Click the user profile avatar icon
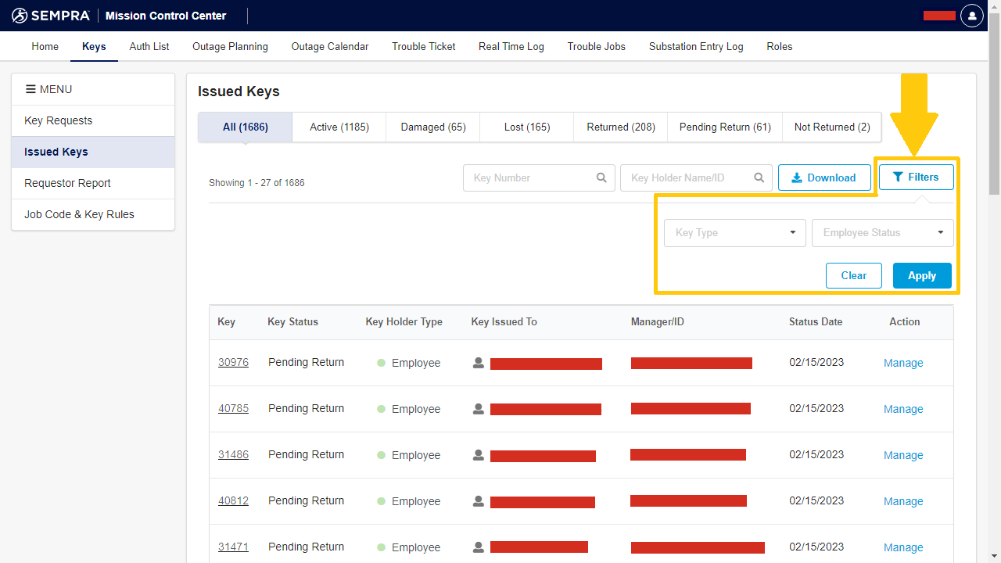The width and height of the screenshot is (1001, 563). [971, 16]
